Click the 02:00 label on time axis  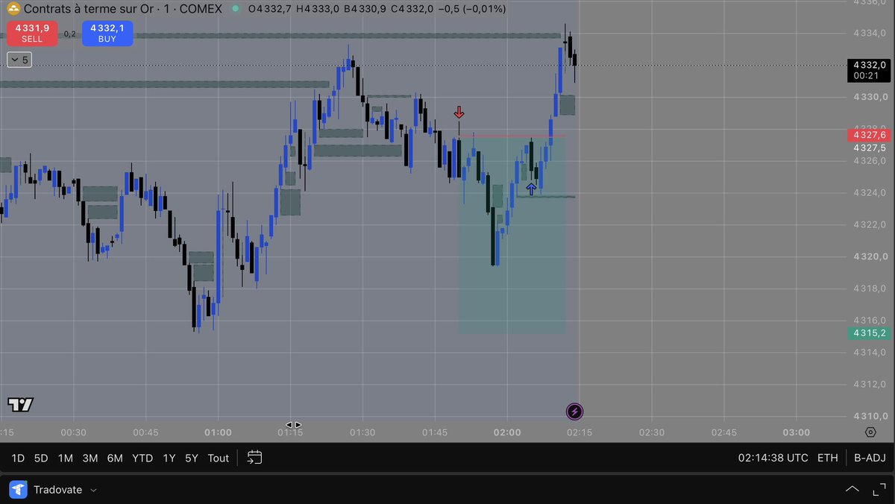click(506, 432)
